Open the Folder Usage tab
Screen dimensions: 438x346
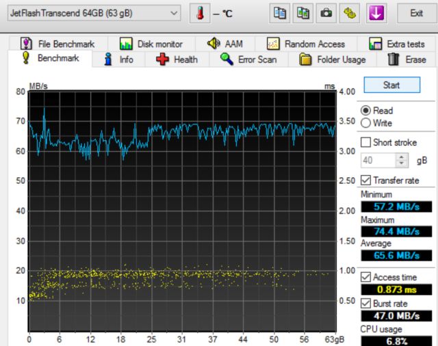(x=333, y=59)
